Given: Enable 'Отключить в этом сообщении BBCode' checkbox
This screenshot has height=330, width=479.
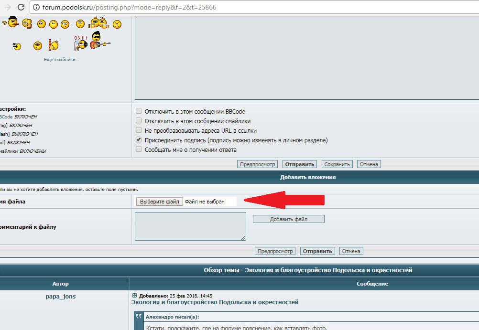Looking at the screenshot, I should pos(139,111).
